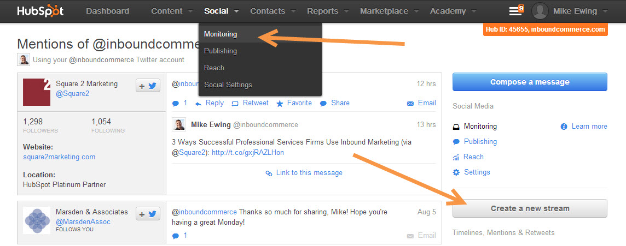626x246 pixels.
Task: Expand the Reports menu
Action: coord(327,11)
